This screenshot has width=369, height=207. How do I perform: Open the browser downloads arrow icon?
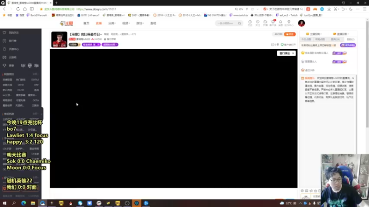pos(329,9)
